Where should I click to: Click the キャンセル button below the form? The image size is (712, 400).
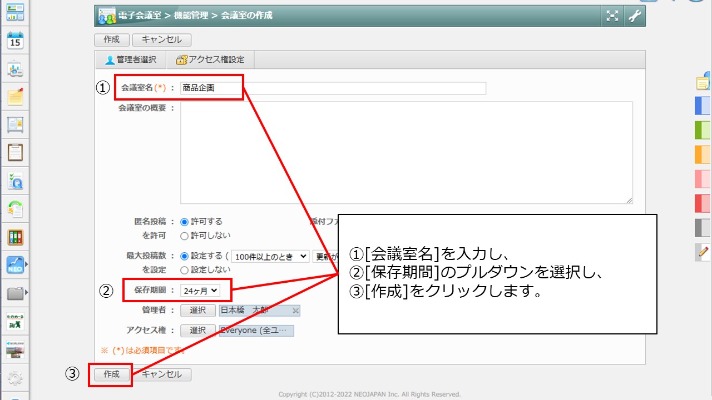[x=161, y=374]
